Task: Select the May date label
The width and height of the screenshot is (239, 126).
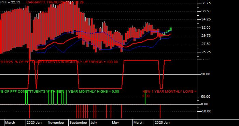Action: pyautogui.click(x=115, y=123)
